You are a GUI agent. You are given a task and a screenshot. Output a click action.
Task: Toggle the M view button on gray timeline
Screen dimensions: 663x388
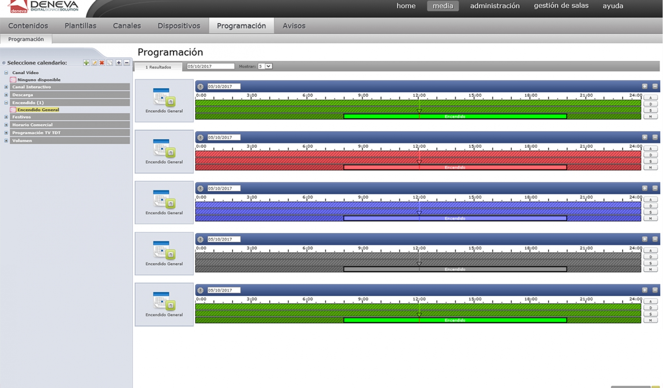click(650, 270)
